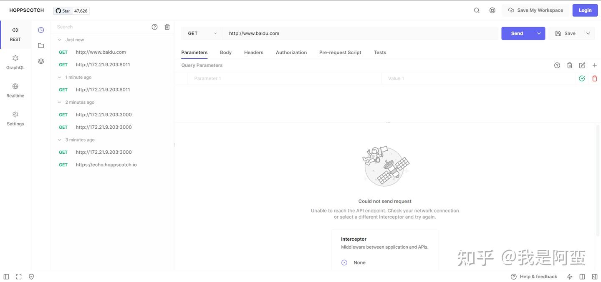Click Save My Workspace

(x=535, y=10)
